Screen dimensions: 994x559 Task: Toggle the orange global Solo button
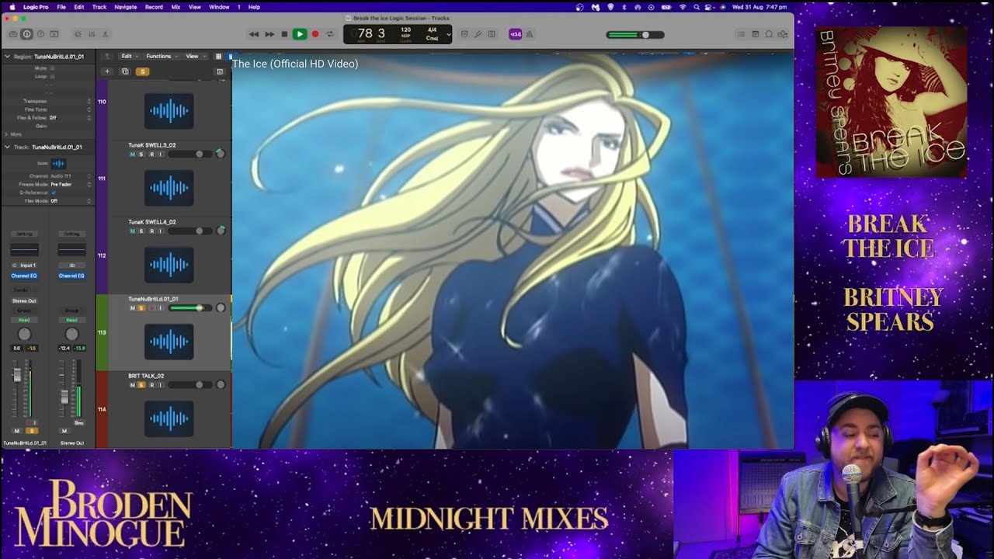pyautogui.click(x=142, y=71)
